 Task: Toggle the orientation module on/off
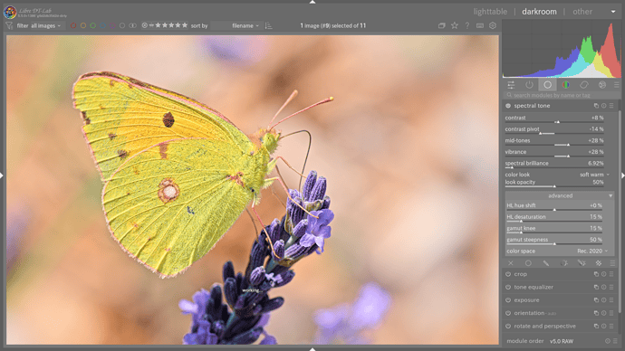pos(508,313)
